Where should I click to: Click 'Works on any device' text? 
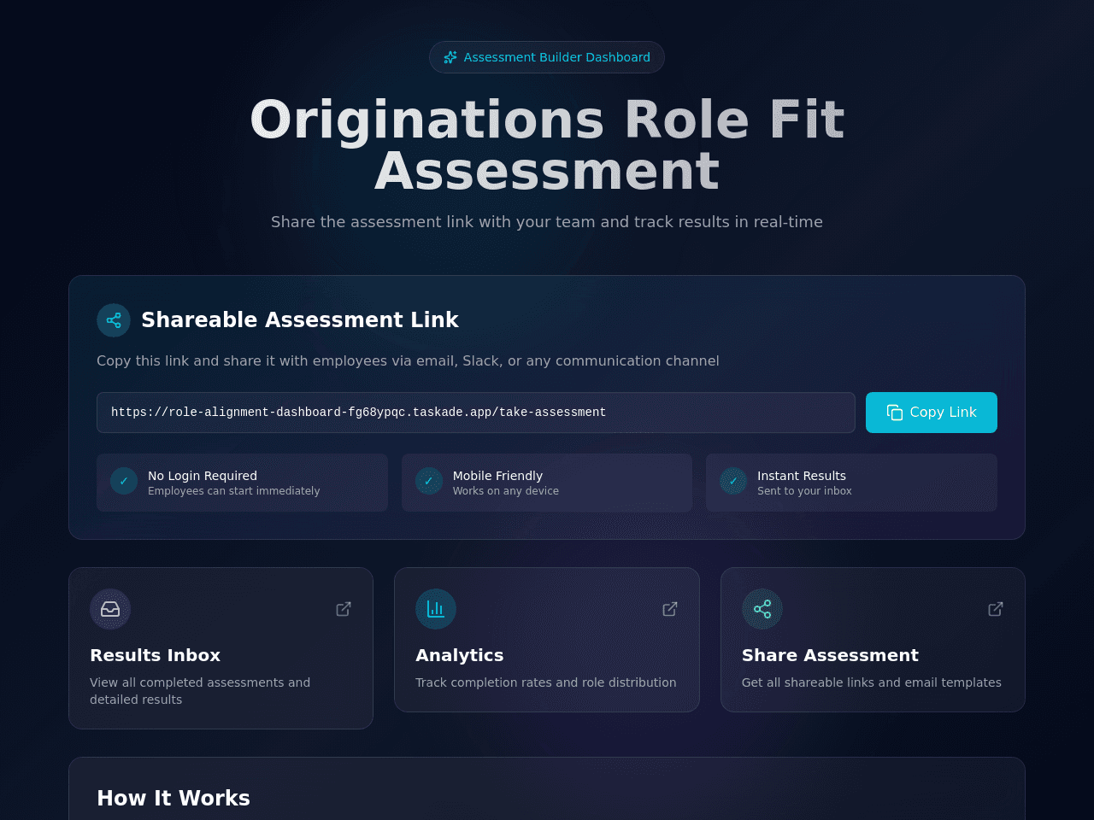pyautogui.click(x=506, y=491)
